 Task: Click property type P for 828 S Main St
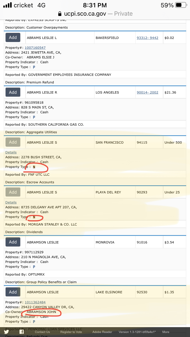pos(34,117)
